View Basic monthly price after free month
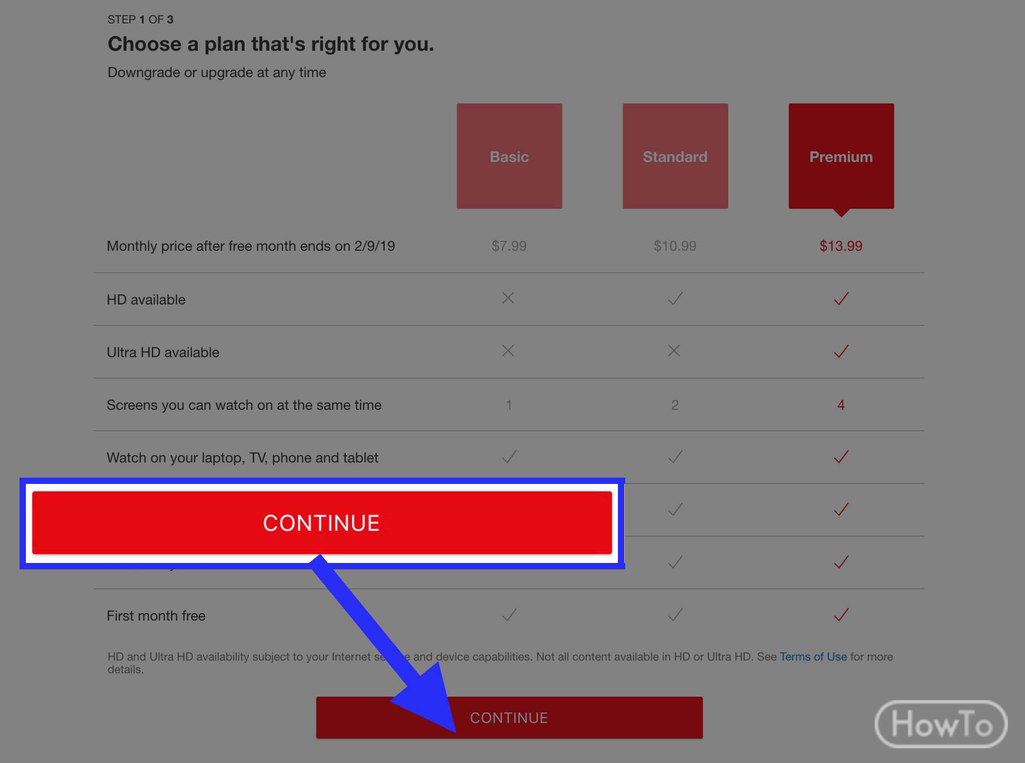This screenshot has width=1025, height=763. [x=509, y=245]
